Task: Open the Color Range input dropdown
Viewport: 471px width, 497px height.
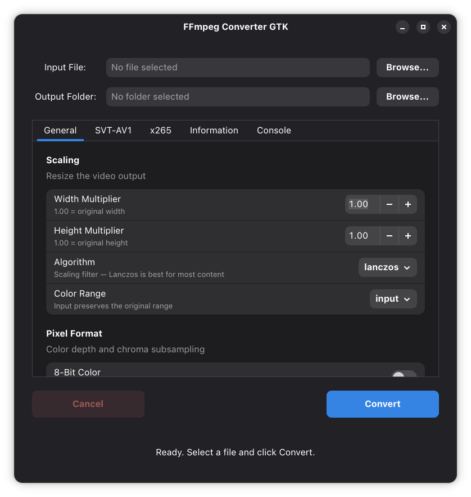Action: 393,298
